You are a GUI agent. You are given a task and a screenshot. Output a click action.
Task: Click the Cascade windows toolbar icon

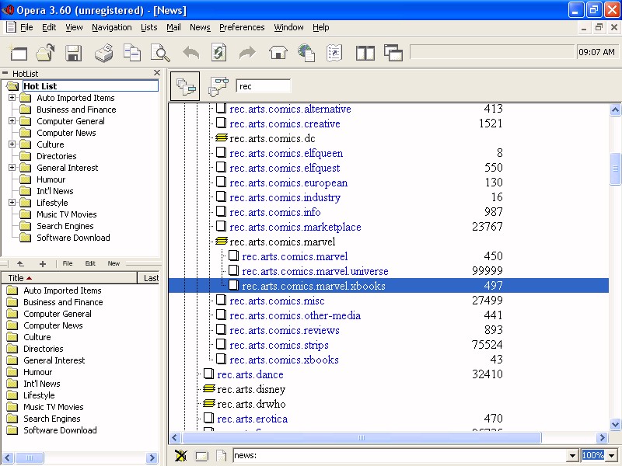(393, 53)
